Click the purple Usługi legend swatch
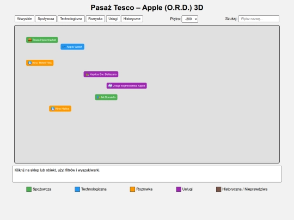Screen dimensions: 294x220 [x=179, y=190]
